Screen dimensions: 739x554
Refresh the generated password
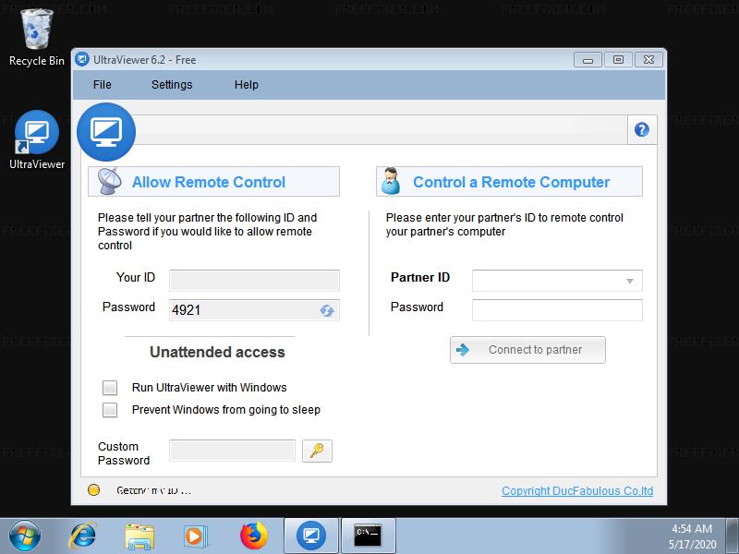click(327, 310)
